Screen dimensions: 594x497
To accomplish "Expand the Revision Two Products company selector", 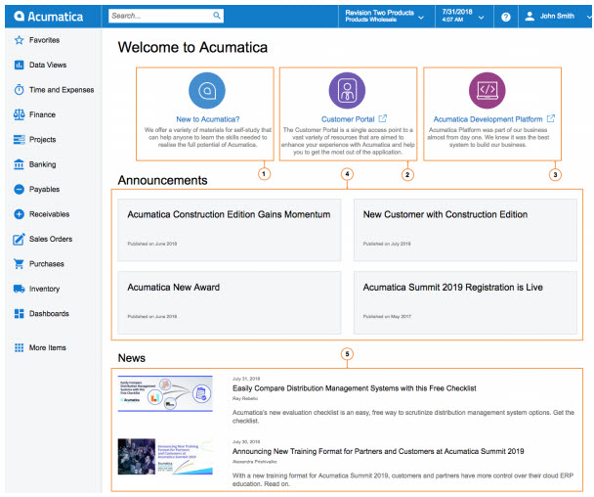I will [383, 17].
